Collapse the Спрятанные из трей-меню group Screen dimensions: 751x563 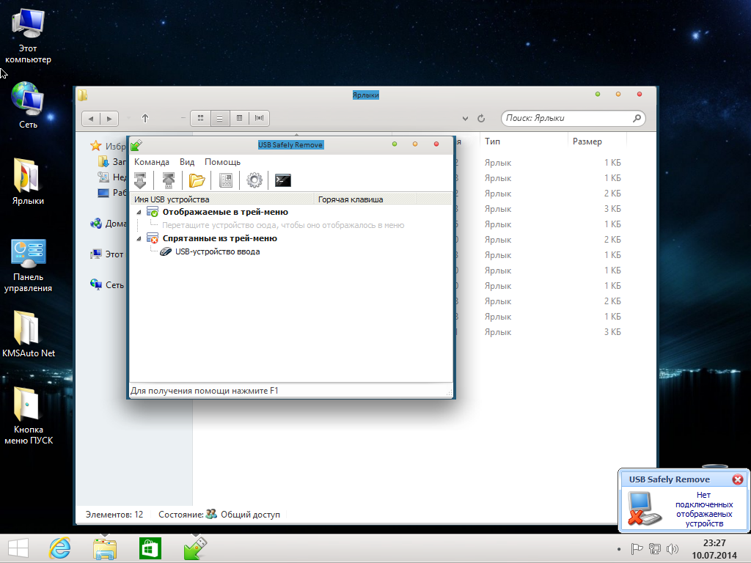(x=139, y=238)
